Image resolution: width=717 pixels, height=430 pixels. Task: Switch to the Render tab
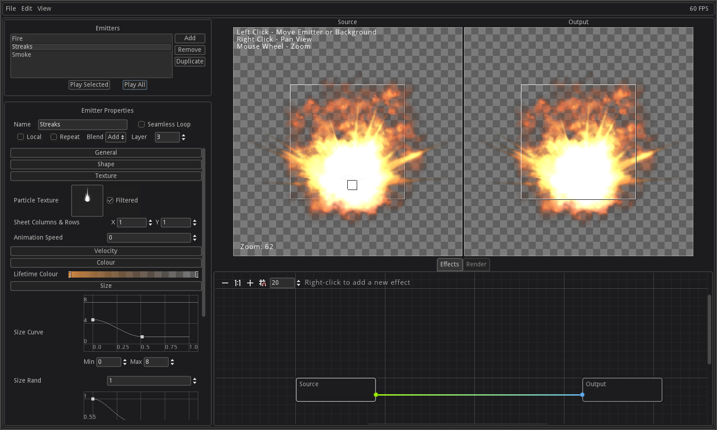coord(476,264)
